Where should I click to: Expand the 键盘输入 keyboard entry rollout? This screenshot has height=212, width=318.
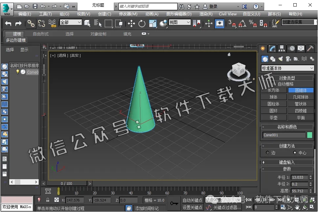click(287, 162)
